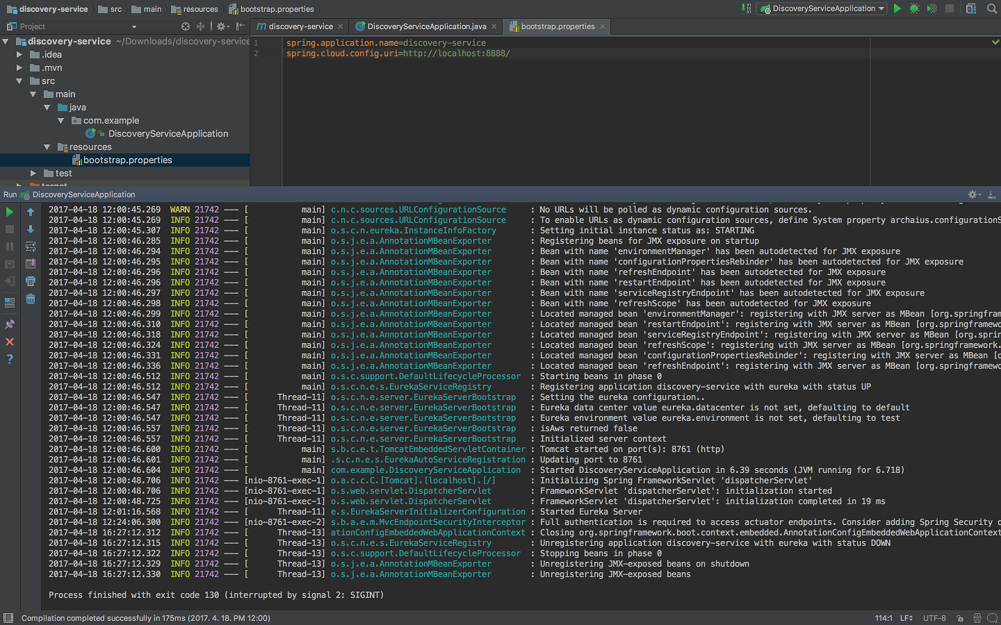Click the scroll from source target icon
The image size is (1001, 625).
click(x=186, y=26)
